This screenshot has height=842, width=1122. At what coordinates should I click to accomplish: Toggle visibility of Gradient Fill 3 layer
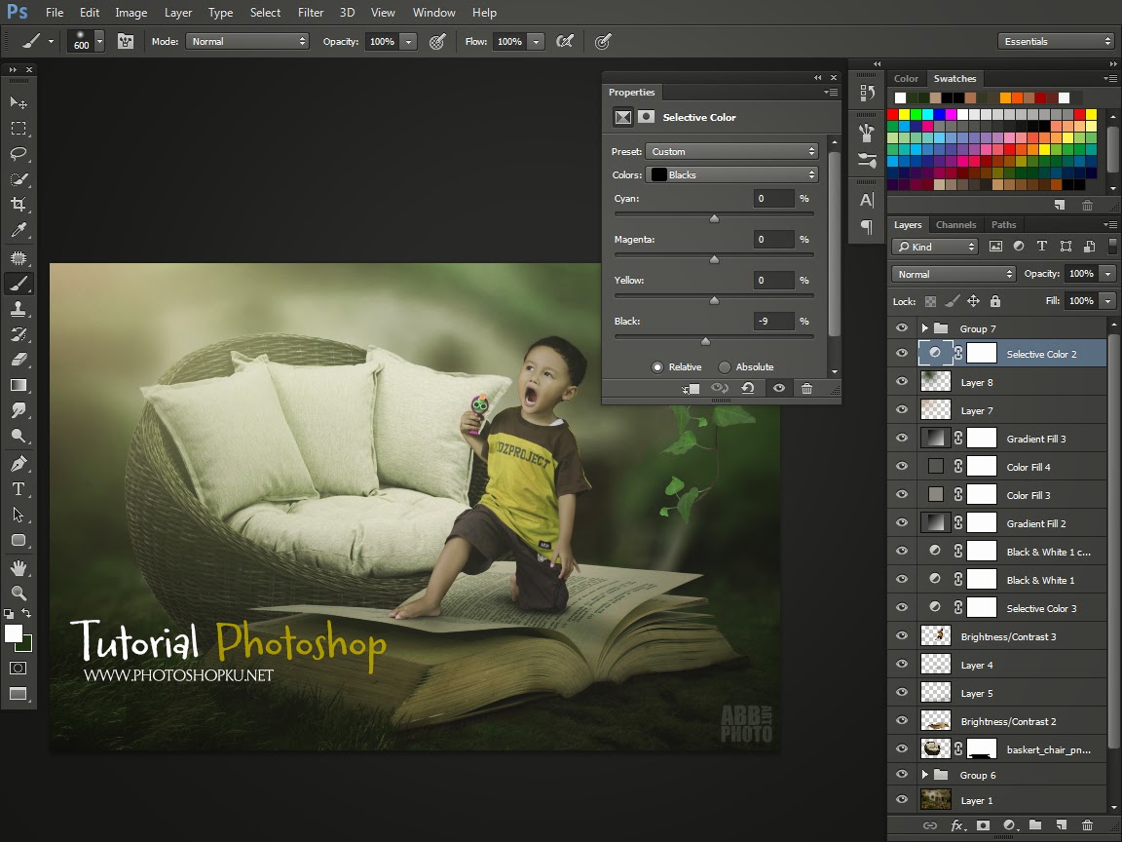click(902, 440)
